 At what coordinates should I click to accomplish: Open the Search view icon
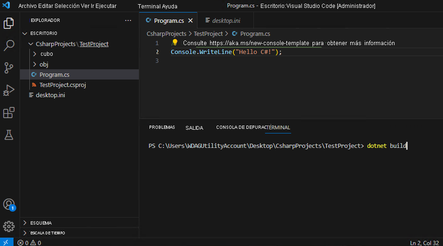8,46
